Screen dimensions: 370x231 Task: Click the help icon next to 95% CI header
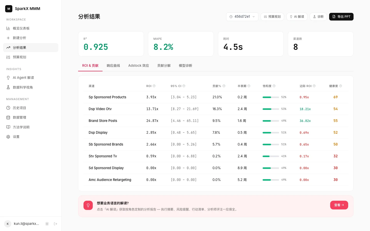tap(184, 86)
